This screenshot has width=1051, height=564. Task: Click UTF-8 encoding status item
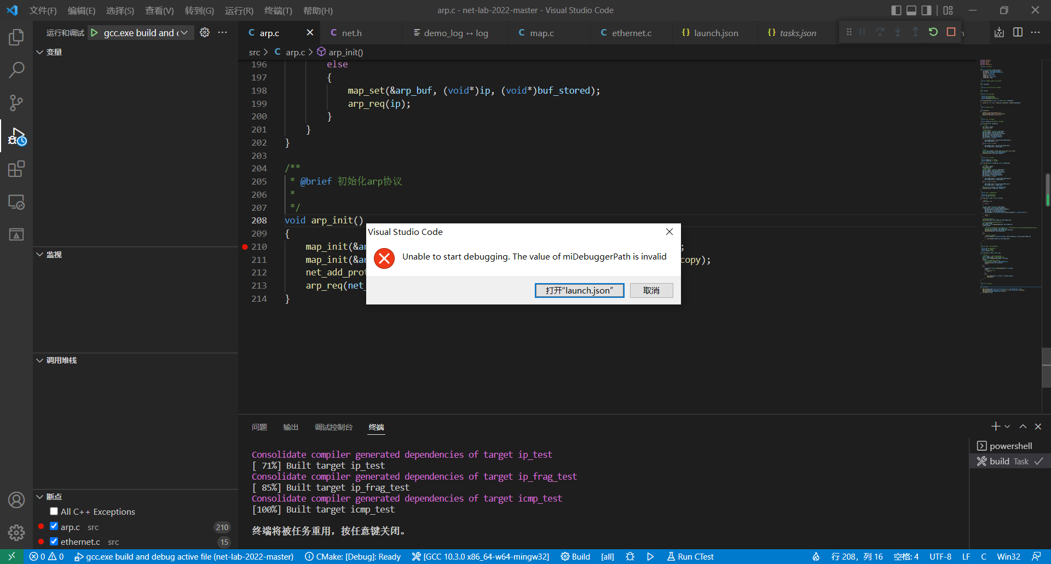pyautogui.click(x=940, y=556)
